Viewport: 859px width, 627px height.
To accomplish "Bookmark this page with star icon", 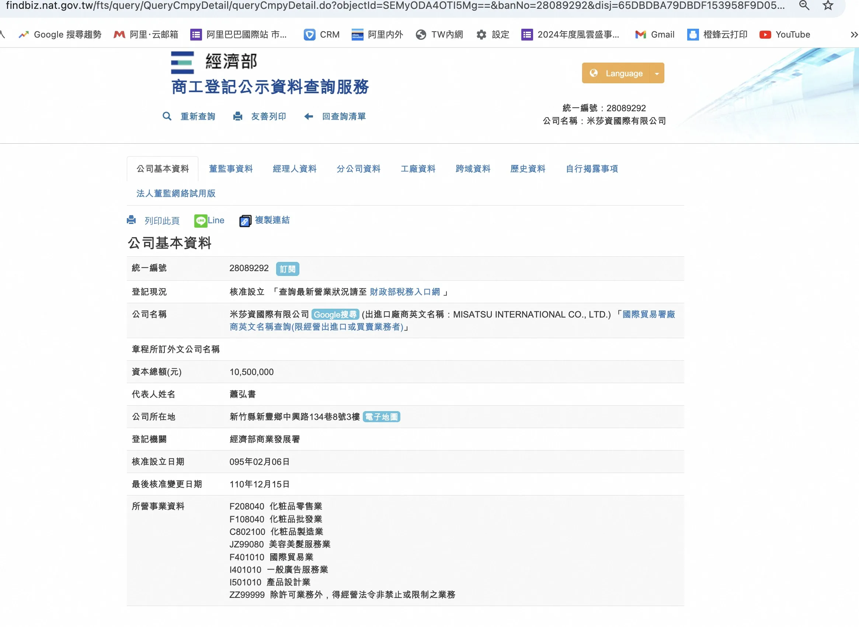I will (x=828, y=5).
